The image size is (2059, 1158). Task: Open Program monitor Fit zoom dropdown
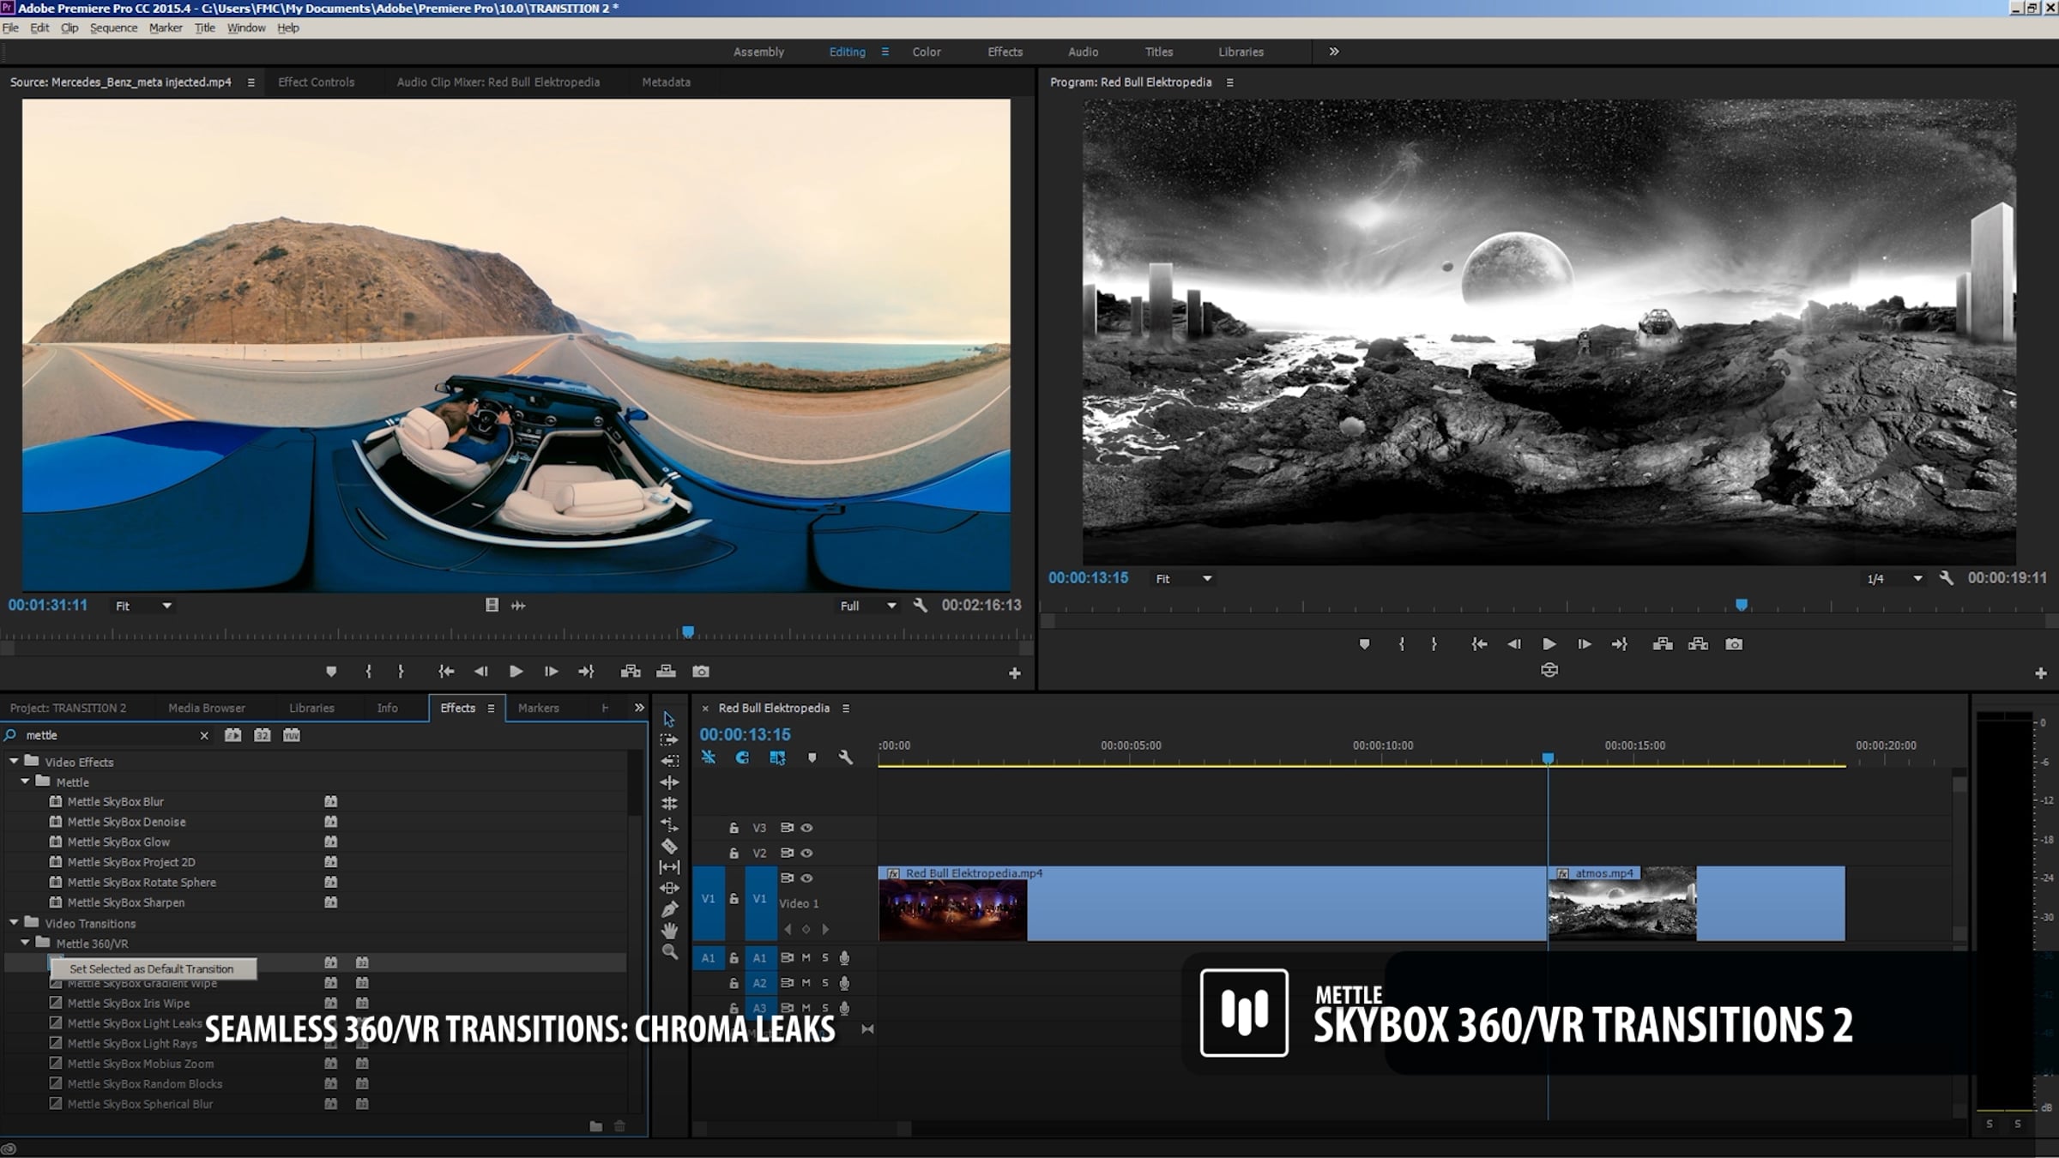point(1184,579)
